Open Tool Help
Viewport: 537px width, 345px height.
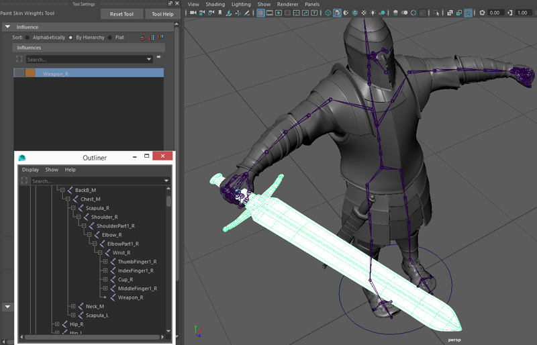162,14
